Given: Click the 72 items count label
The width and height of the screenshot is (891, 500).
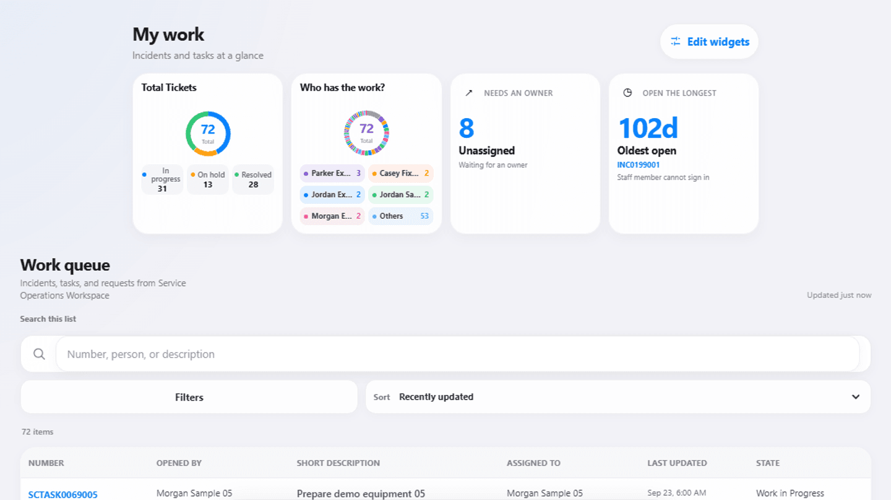Looking at the screenshot, I should tap(38, 432).
